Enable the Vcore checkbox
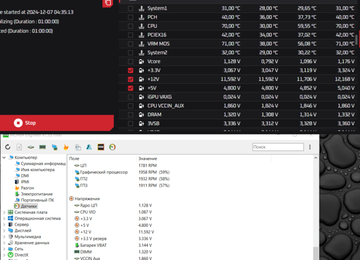This screenshot has width=360, height=260. (131, 61)
